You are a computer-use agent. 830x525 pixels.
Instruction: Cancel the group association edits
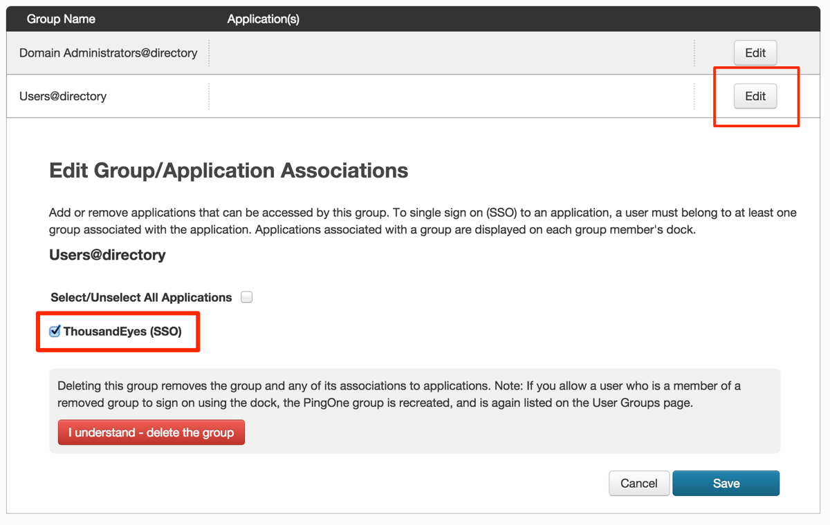(638, 484)
